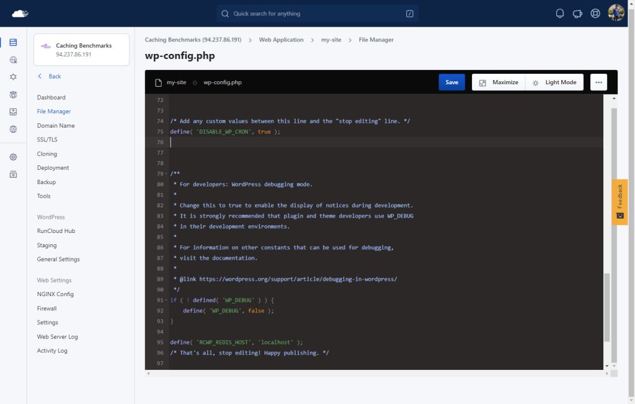Viewport: 635px width, 404px height.
Task: Collapse the comment block at line 79
Action: click(166, 173)
